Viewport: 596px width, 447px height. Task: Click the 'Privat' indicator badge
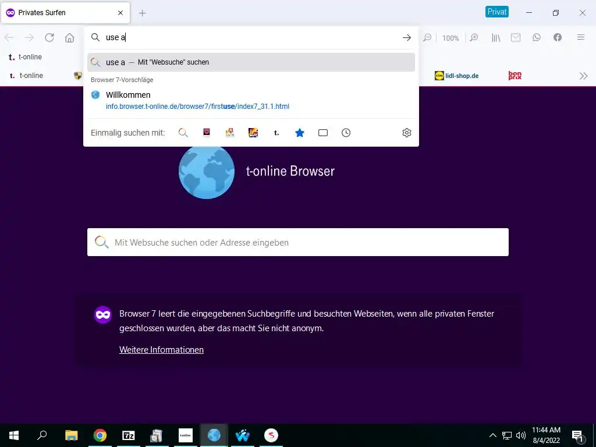[x=497, y=12]
